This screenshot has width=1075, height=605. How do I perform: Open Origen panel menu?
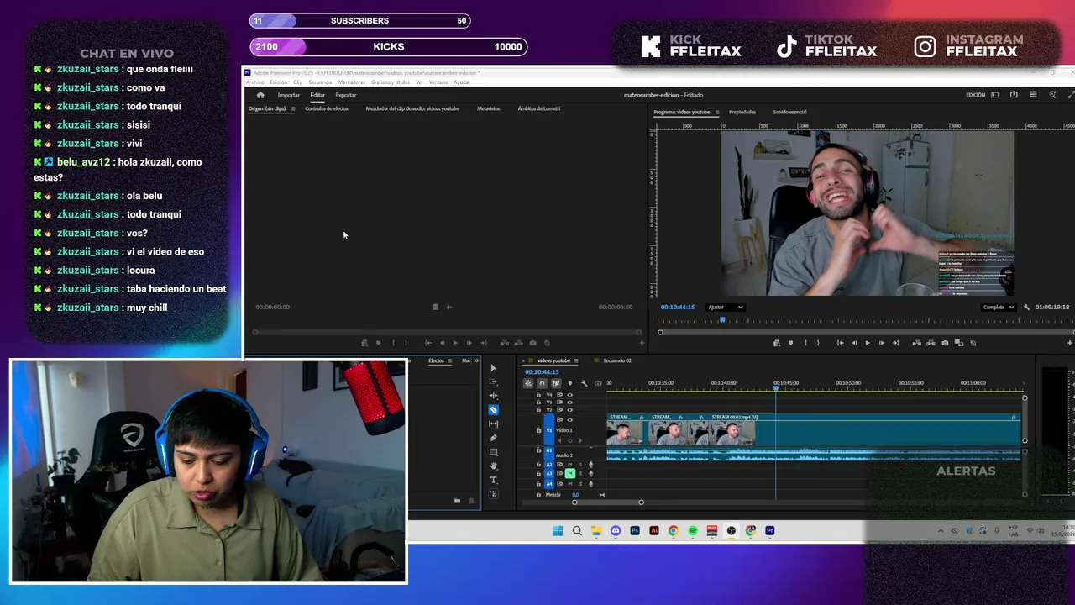click(x=293, y=108)
